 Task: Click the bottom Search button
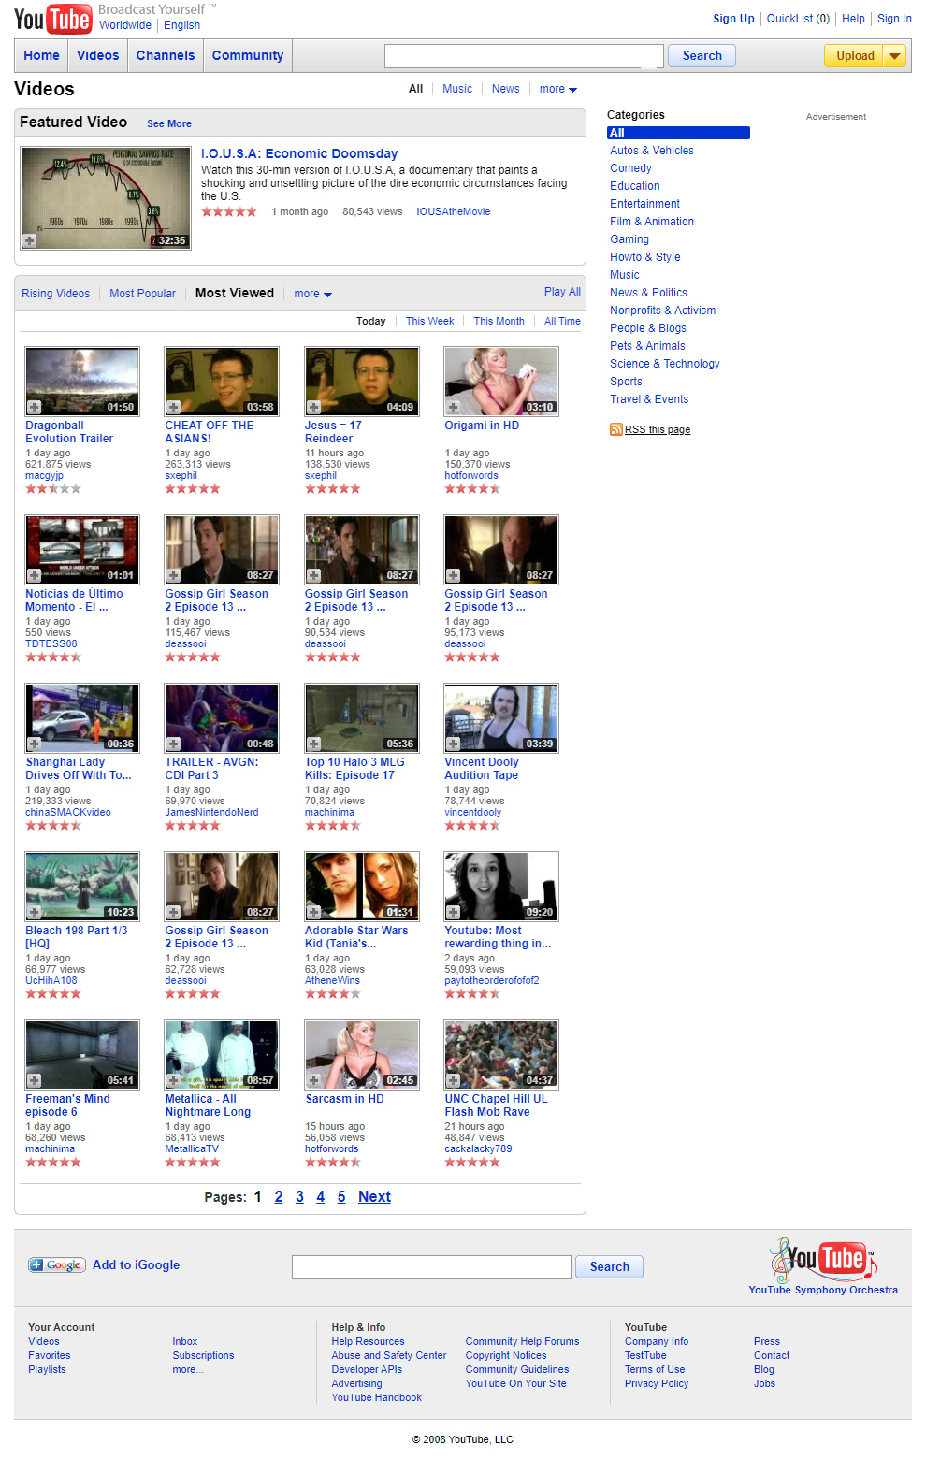609,1266
